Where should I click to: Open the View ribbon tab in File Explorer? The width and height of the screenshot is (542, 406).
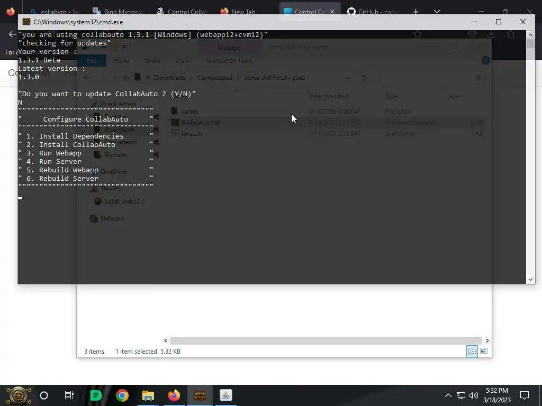click(x=182, y=61)
